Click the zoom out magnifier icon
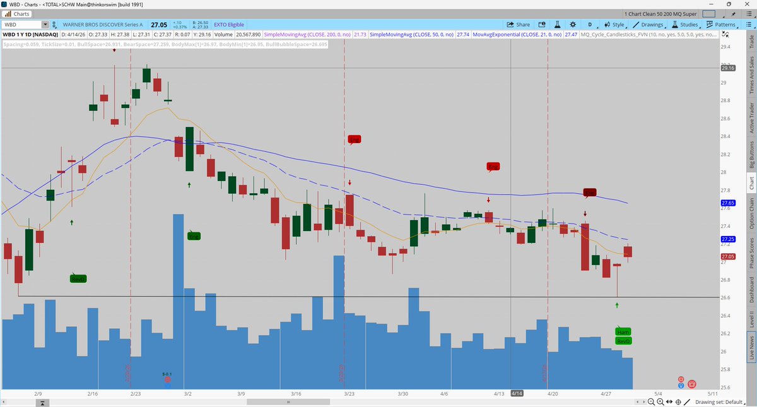Image resolution: width=757 pixels, height=407 pixels. (x=651, y=401)
